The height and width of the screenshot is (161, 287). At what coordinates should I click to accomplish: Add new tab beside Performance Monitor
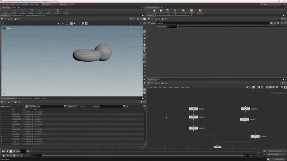tap(191, 15)
